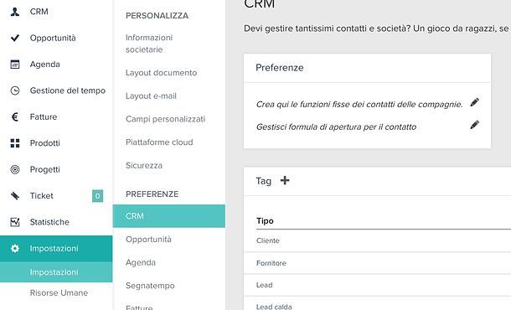Viewport: 511px width, 310px height.
Task: Select Layout documento in Personalizza
Action: pyautogui.click(x=162, y=73)
